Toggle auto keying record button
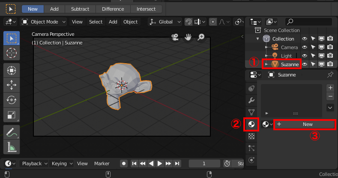Screen dimensions: 338x178 [x=124, y=163]
